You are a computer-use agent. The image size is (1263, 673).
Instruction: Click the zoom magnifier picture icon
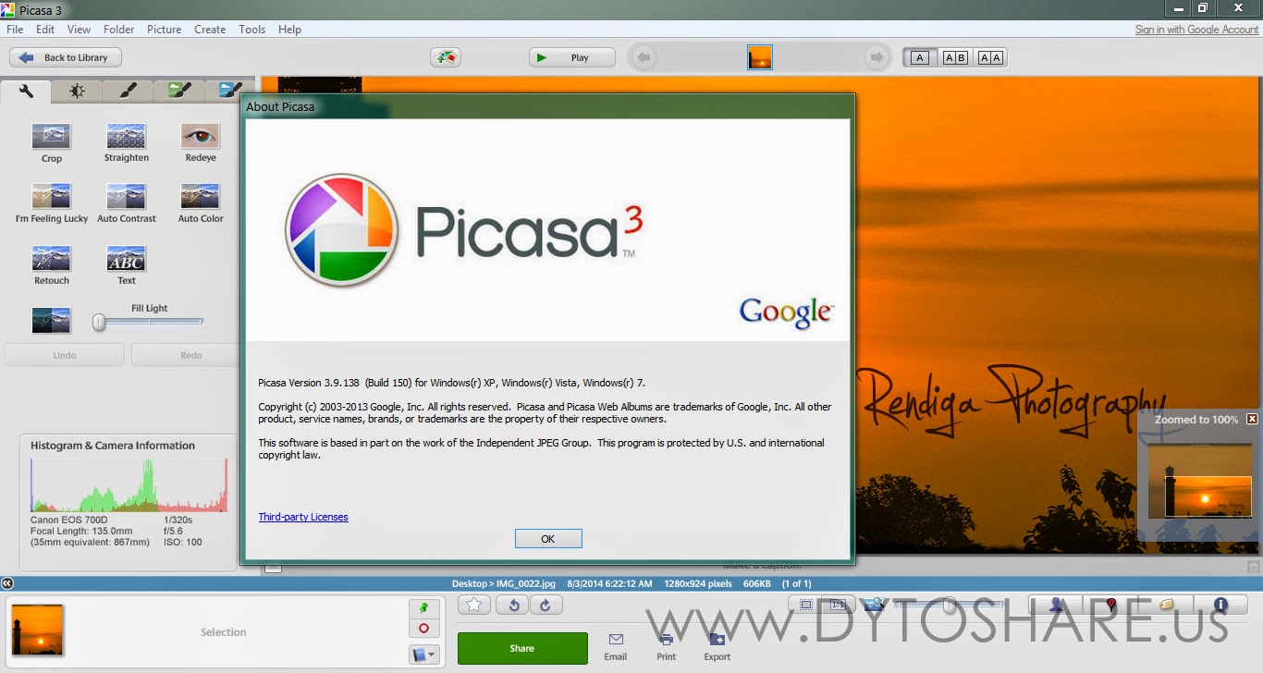tap(874, 605)
